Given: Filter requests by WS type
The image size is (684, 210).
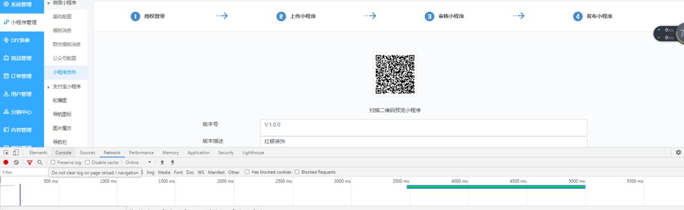Looking at the screenshot, I should (201, 172).
